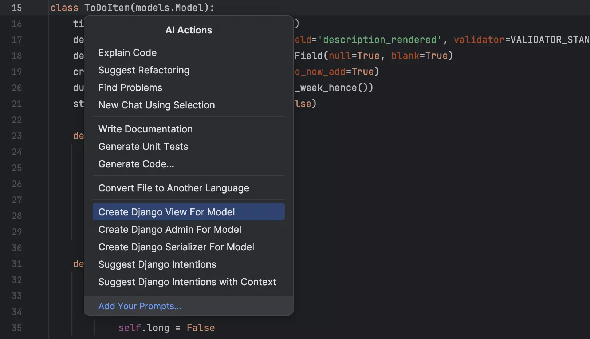Choose the Suggest Refactoring action
This screenshot has height=339, width=590.
click(x=144, y=70)
